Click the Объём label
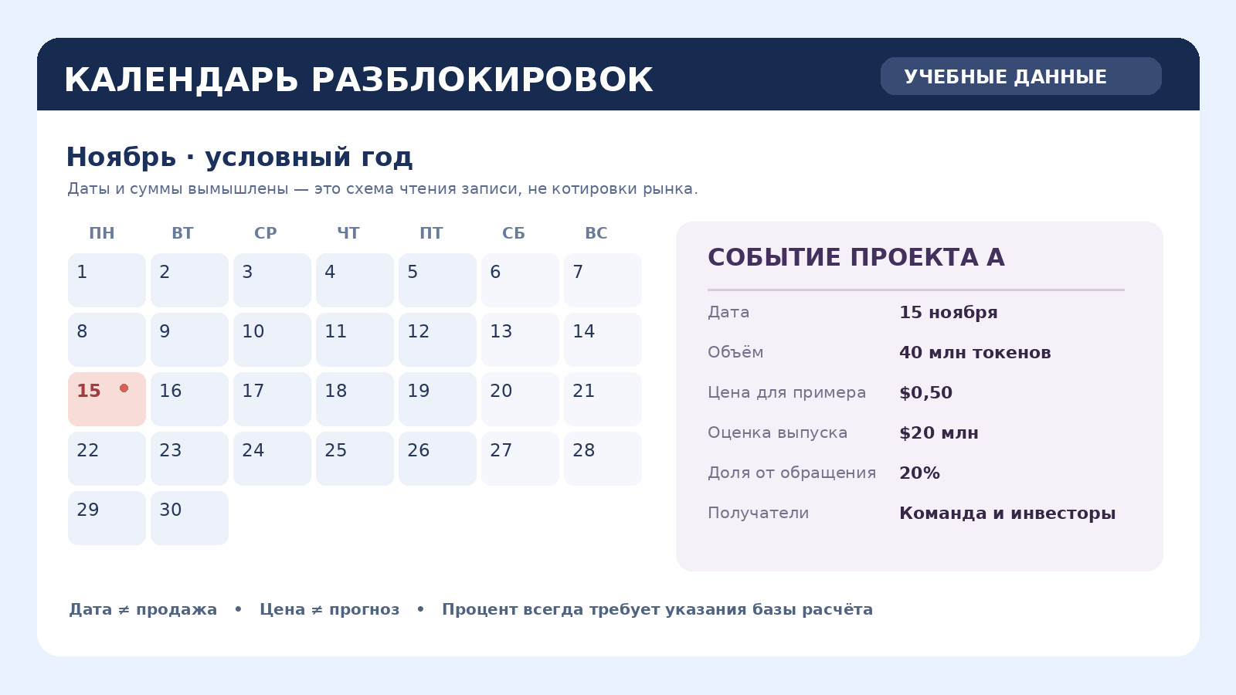 pyautogui.click(x=735, y=352)
